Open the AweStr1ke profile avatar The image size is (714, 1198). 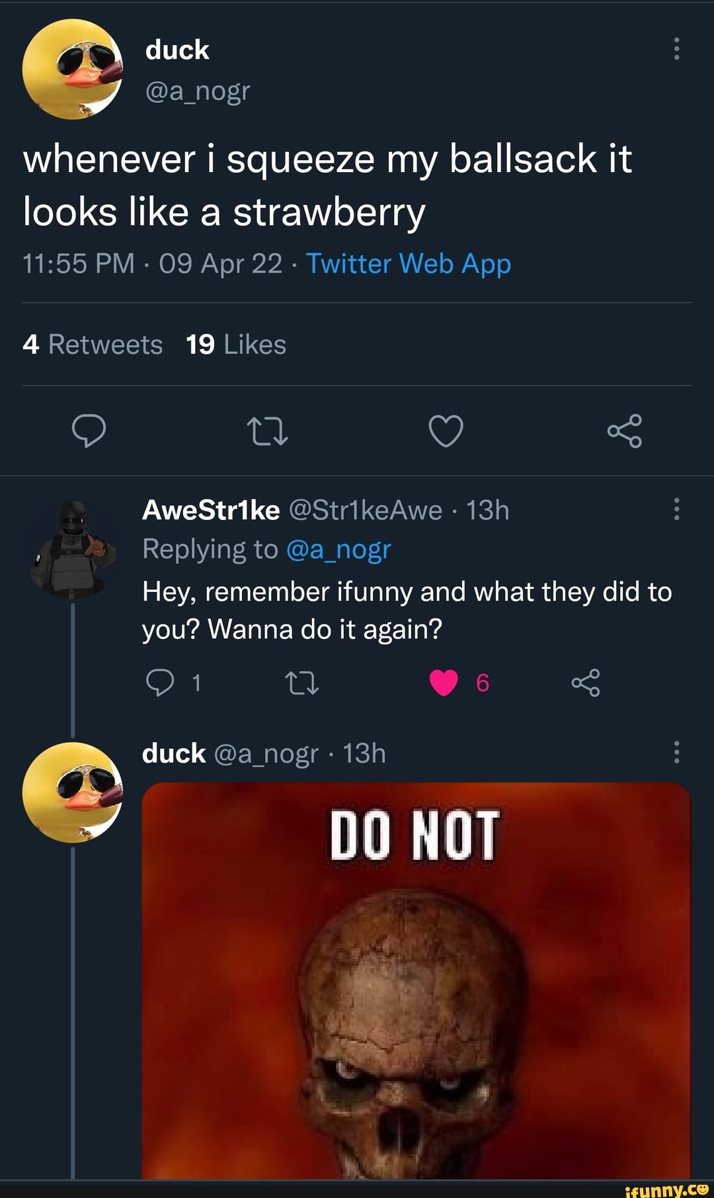pos(73,549)
